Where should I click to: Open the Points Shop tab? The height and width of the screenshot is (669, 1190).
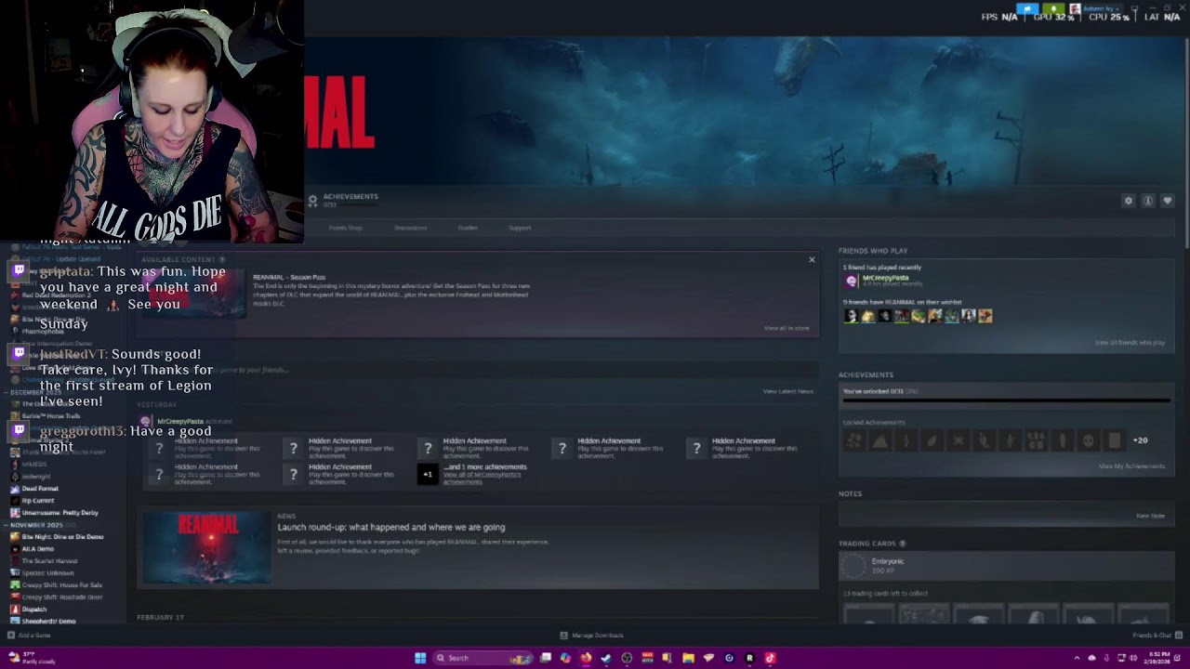[x=345, y=228]
